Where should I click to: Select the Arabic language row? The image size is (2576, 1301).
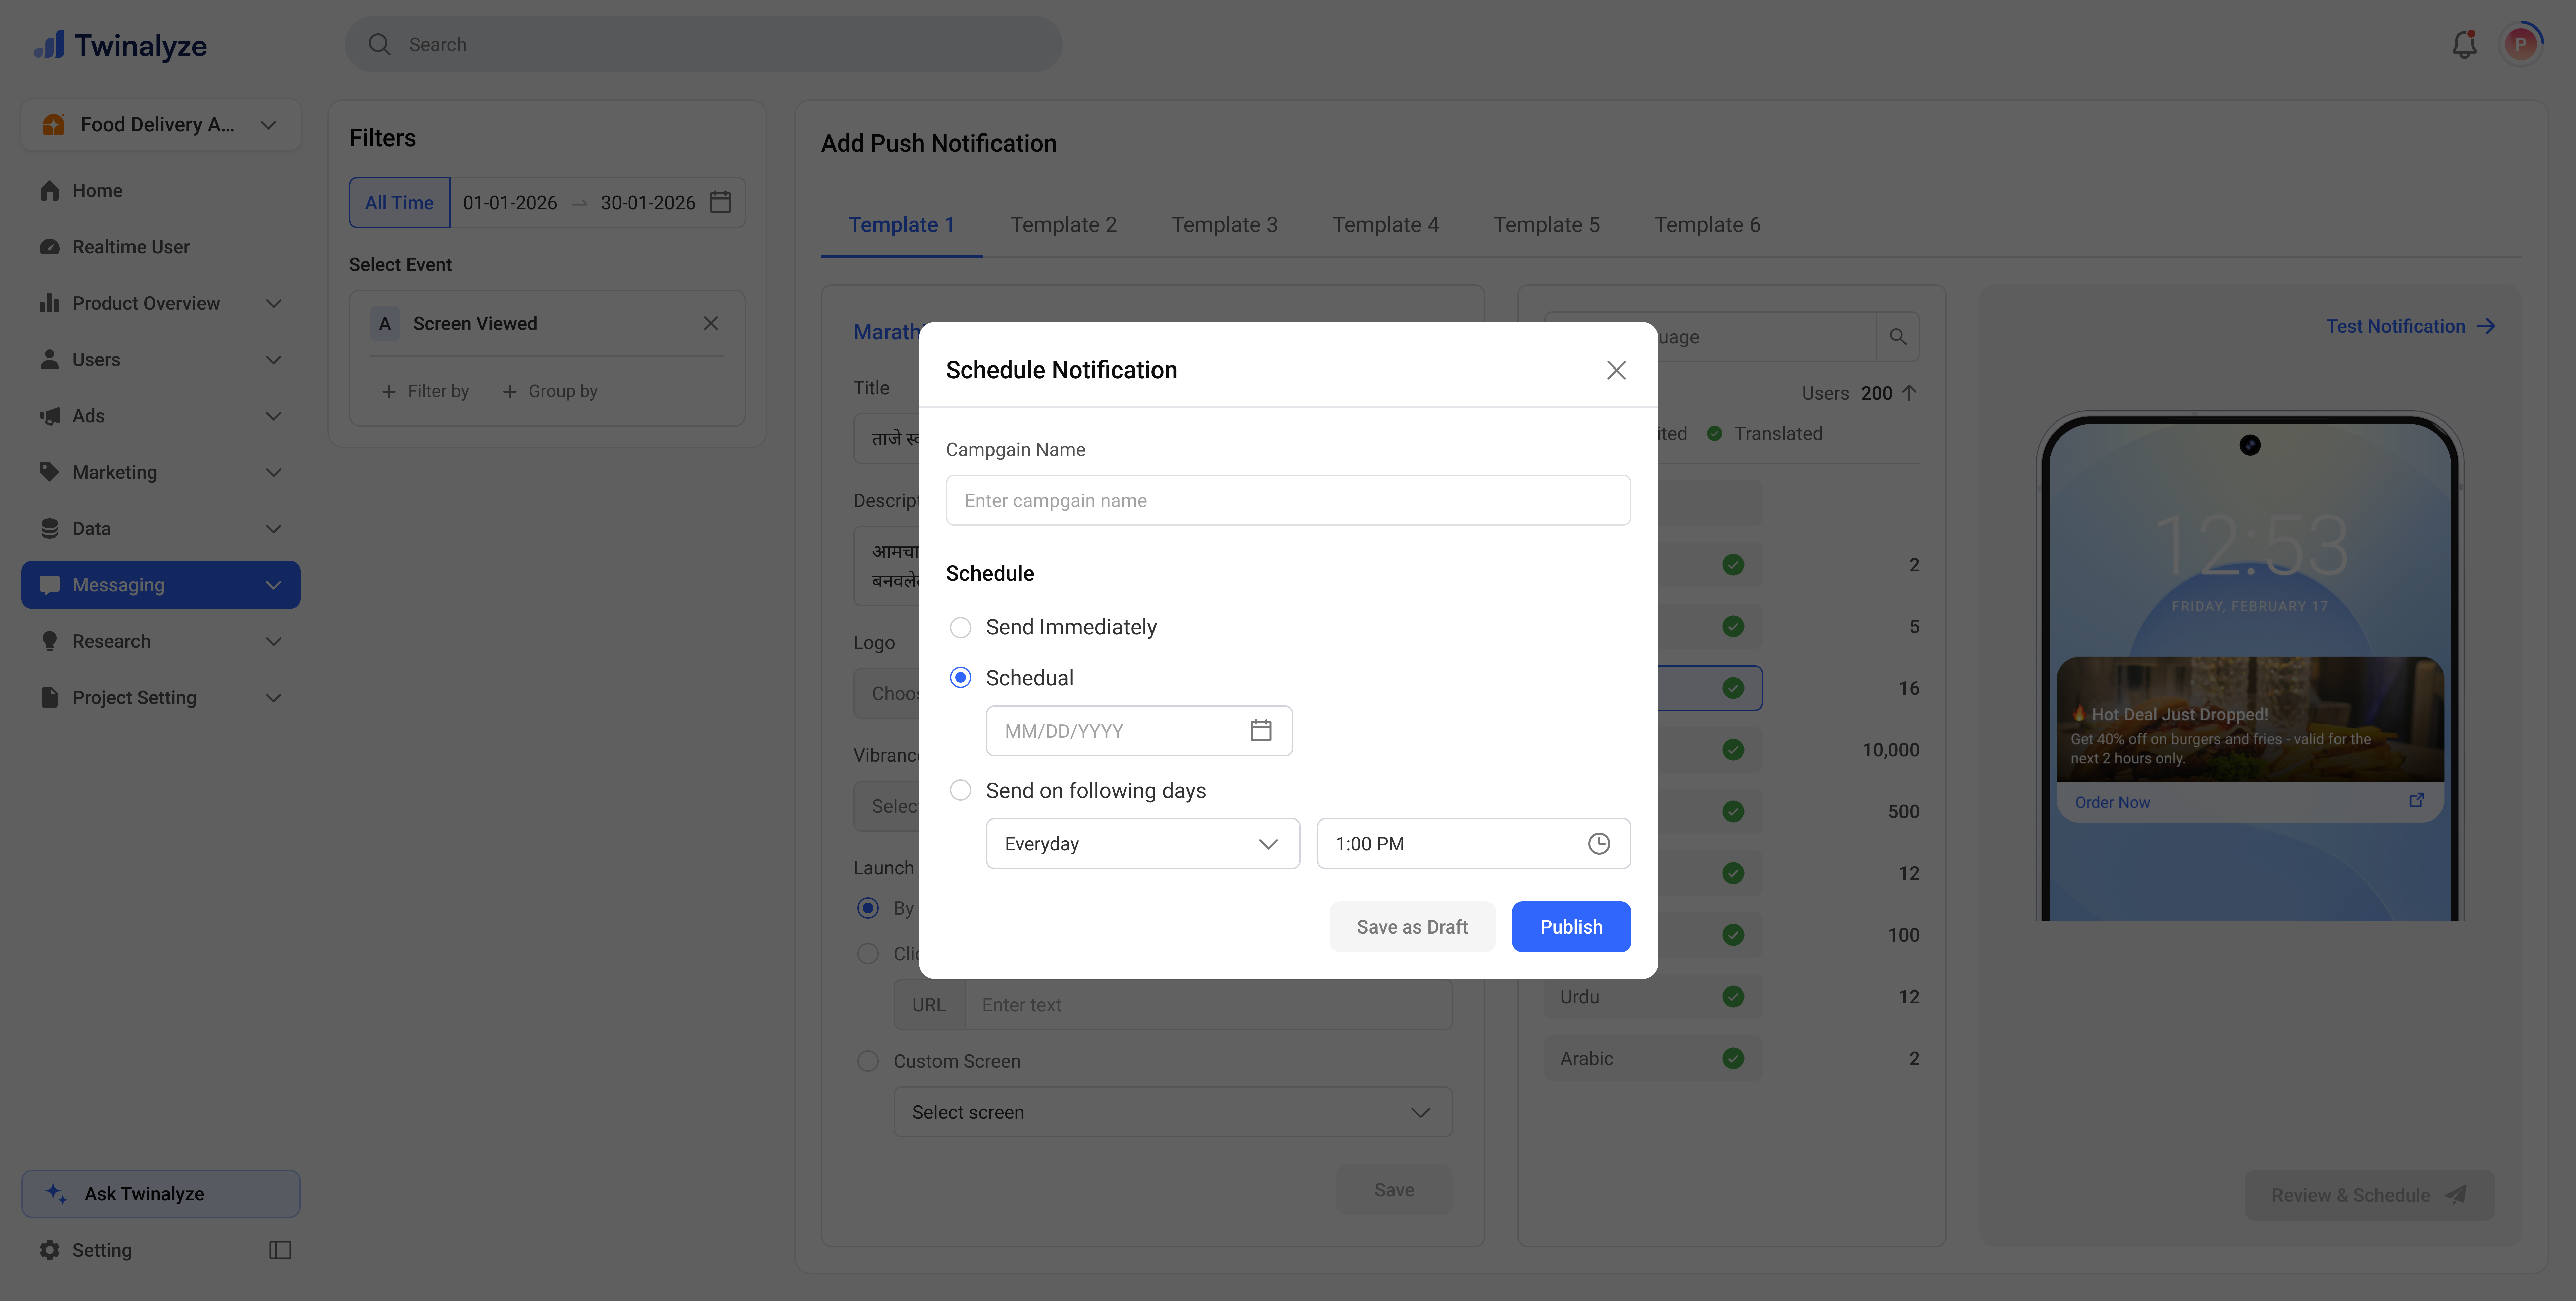(x=1653, y=1058)
